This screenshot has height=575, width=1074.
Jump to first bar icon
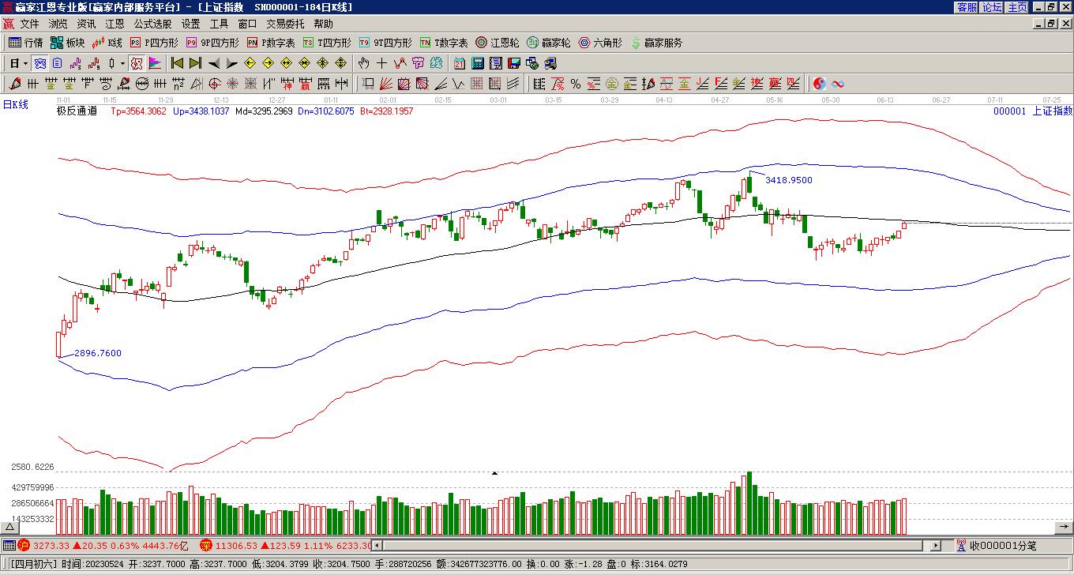[177, 63]
